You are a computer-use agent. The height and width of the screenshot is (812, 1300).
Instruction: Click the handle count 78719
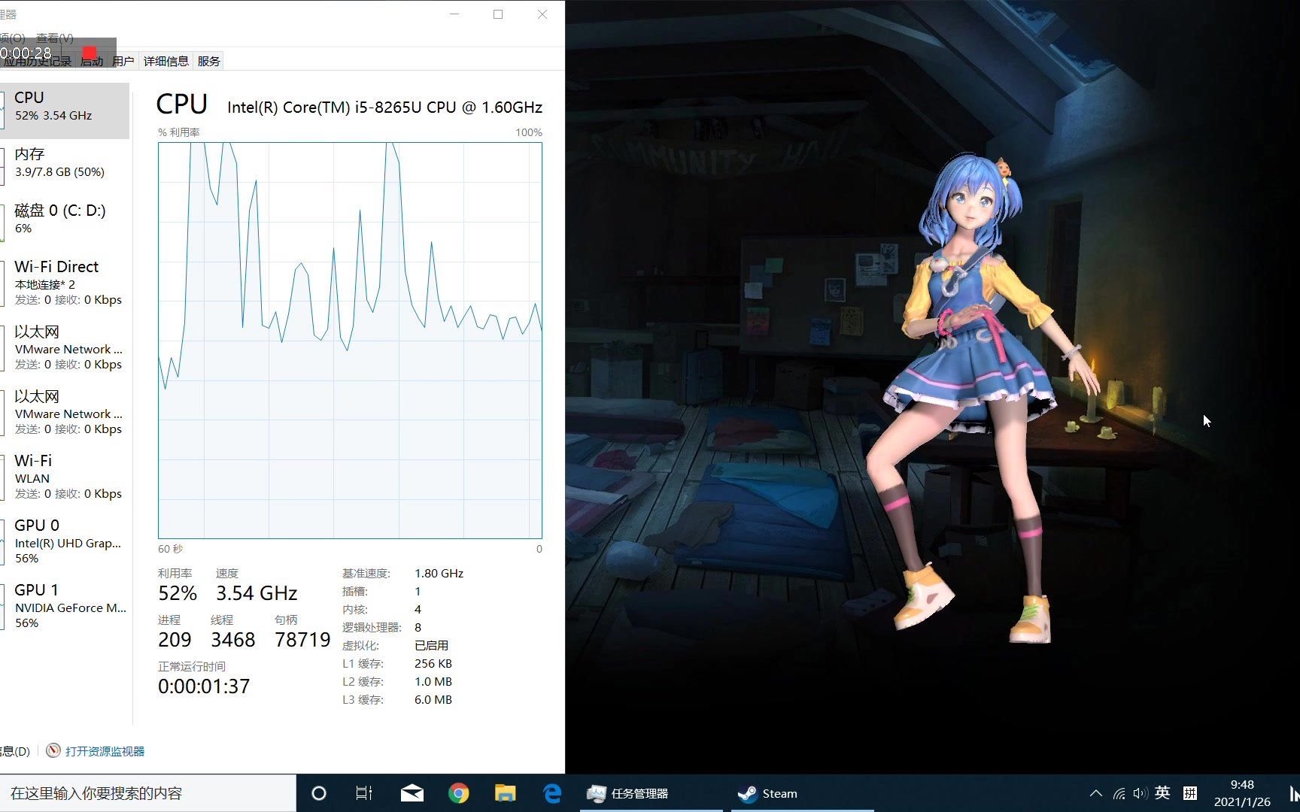tap(302, 640)
